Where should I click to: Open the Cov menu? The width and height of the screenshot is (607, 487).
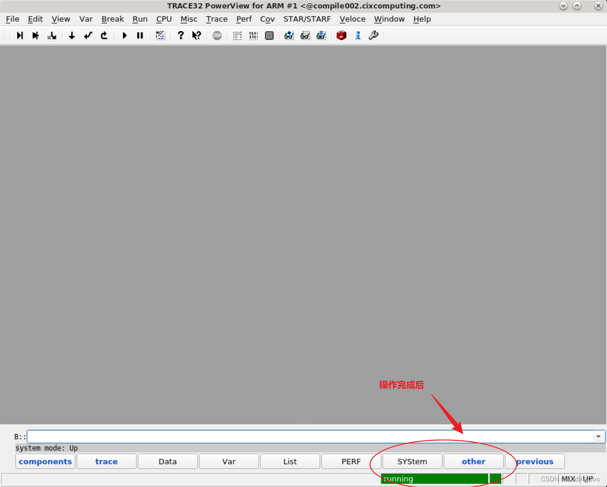(x=267, y=19)
